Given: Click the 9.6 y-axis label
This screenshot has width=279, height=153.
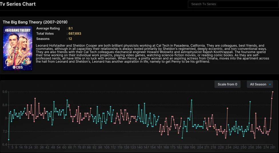Looking at the screenshot, I should 5,92.
